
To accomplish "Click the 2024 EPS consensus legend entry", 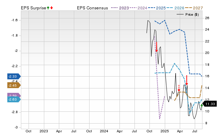I will [138, 8].
